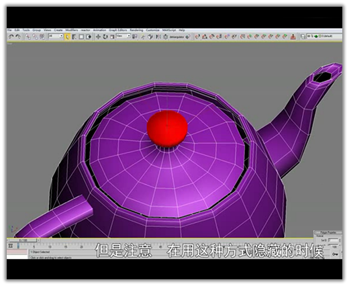Activate the Select and Rotate tool
This screenshot has width=349, height=286.
click(105, 37)
